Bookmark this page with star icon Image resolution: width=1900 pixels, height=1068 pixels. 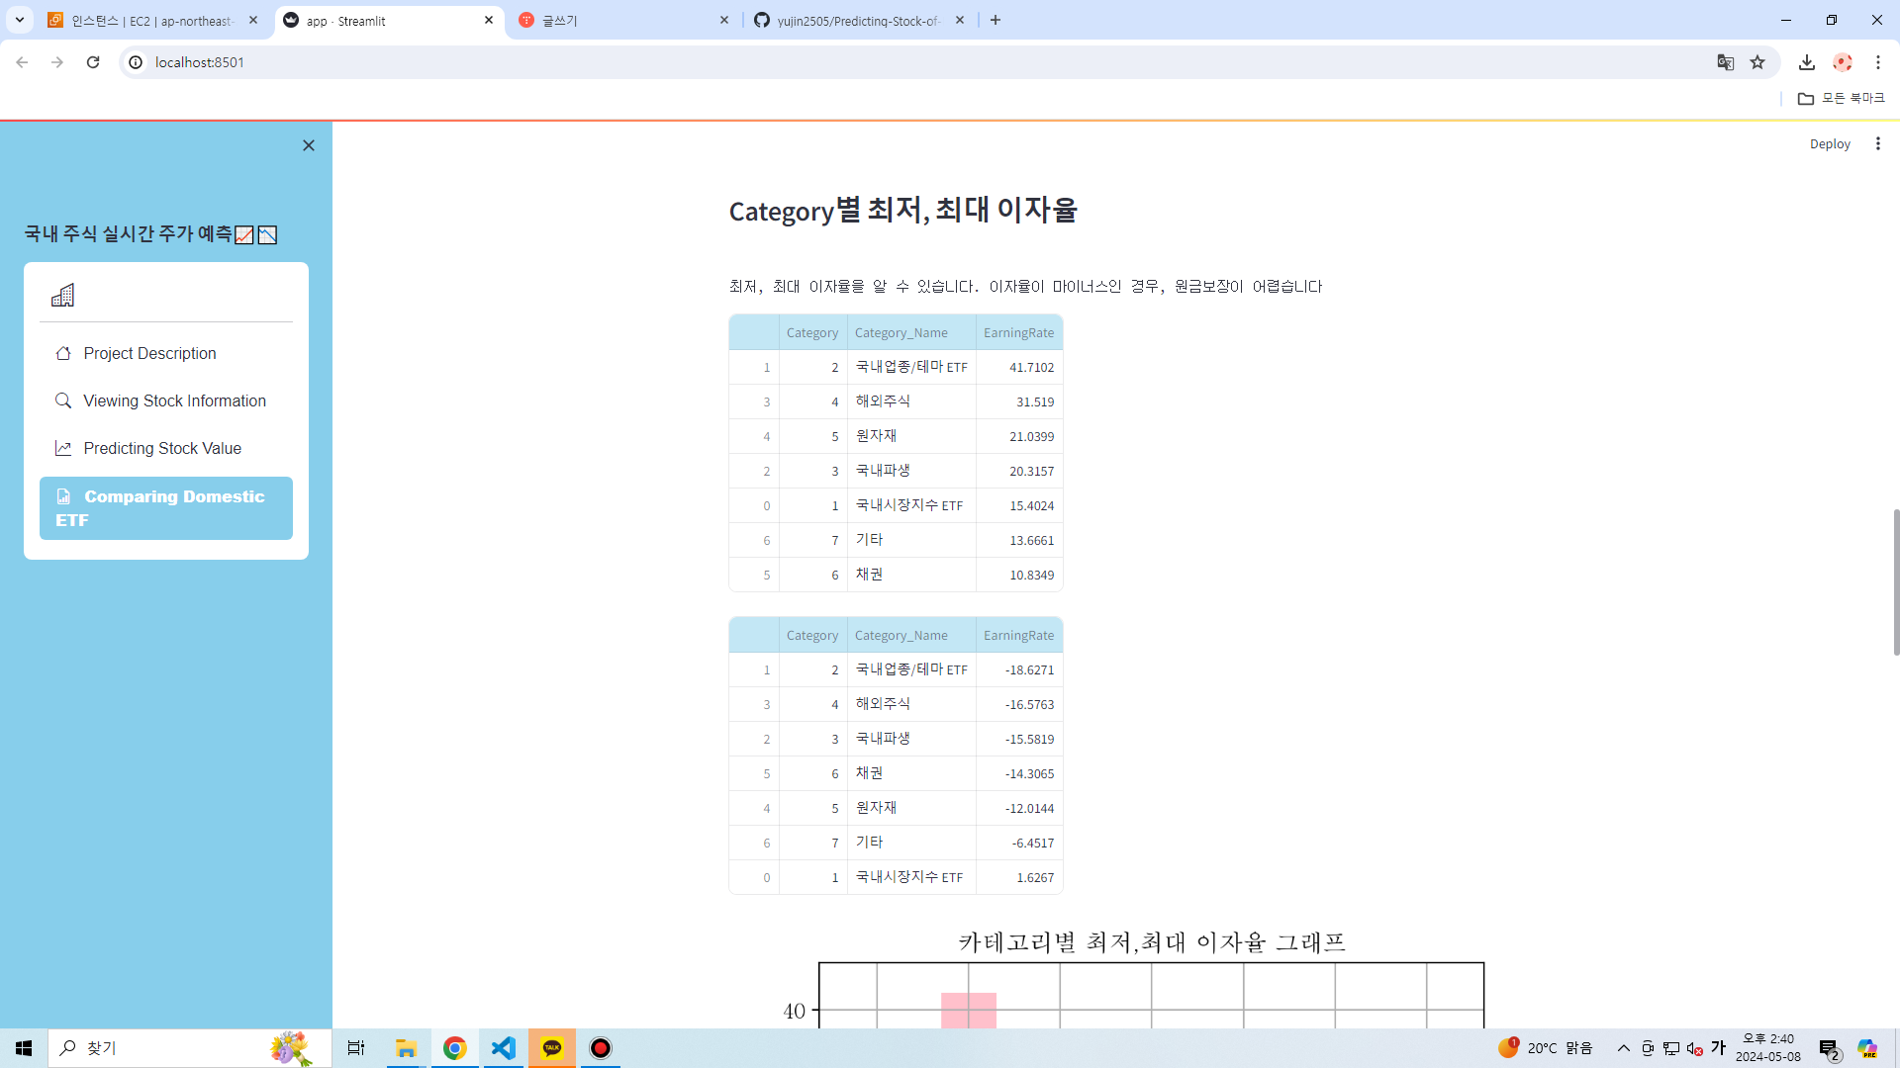(1757, 62)
